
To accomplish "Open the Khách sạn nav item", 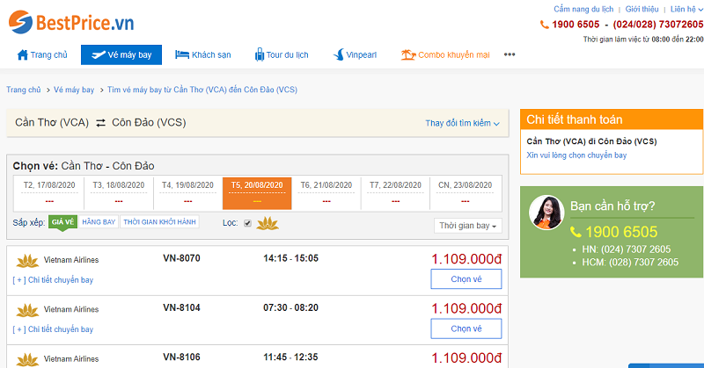I will pos(203,54).
